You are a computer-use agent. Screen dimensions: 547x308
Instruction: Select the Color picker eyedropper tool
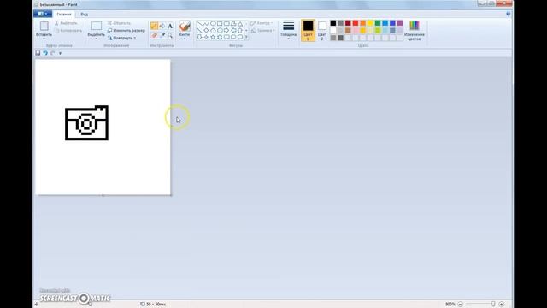coord(162,35)
